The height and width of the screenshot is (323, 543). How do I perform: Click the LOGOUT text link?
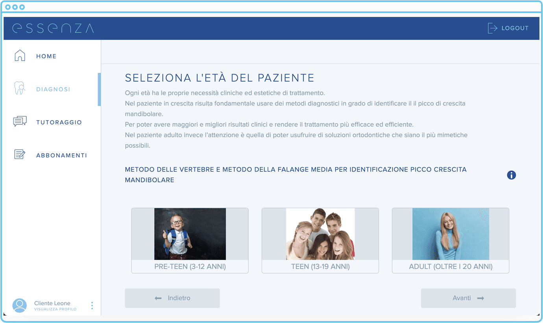(x=515, y=28)
